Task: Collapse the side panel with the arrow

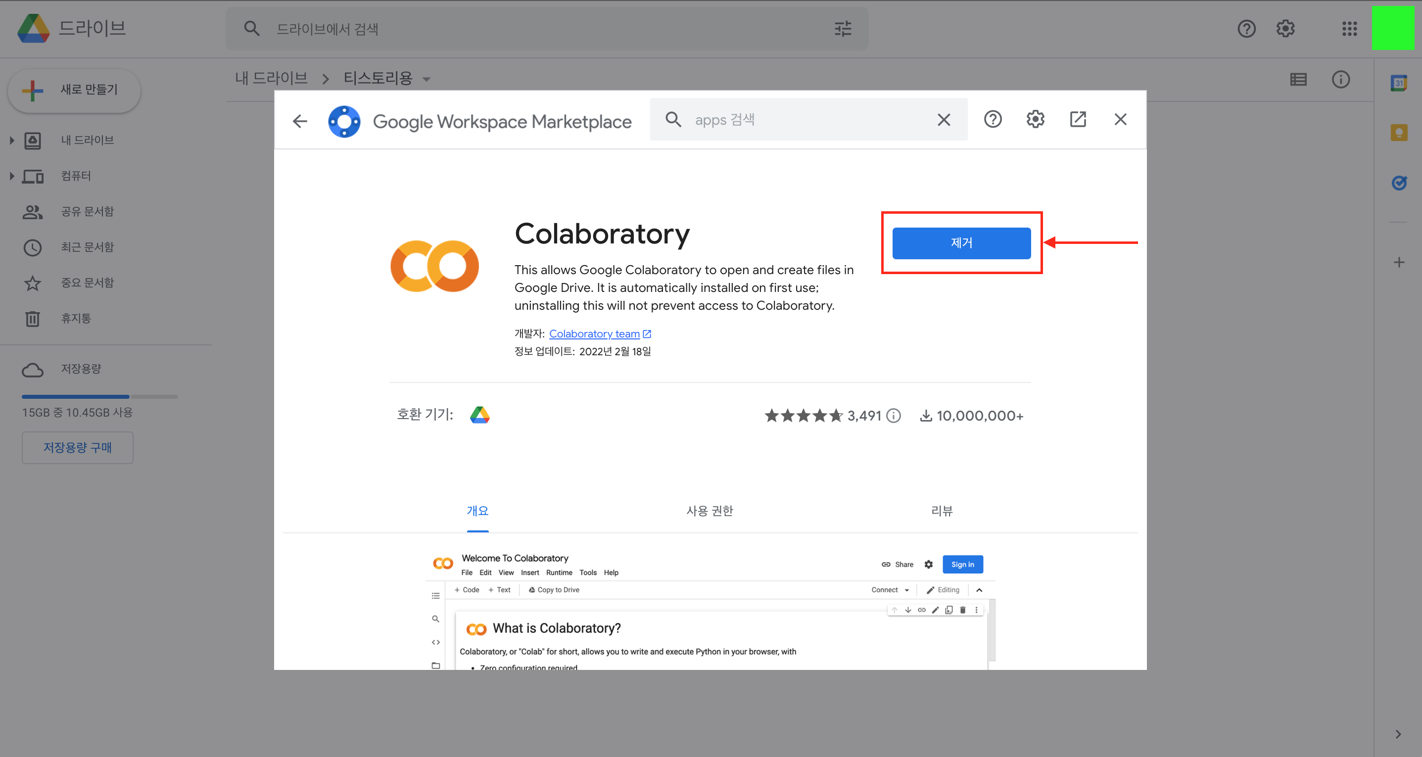Action: [x=1398, y=734]
